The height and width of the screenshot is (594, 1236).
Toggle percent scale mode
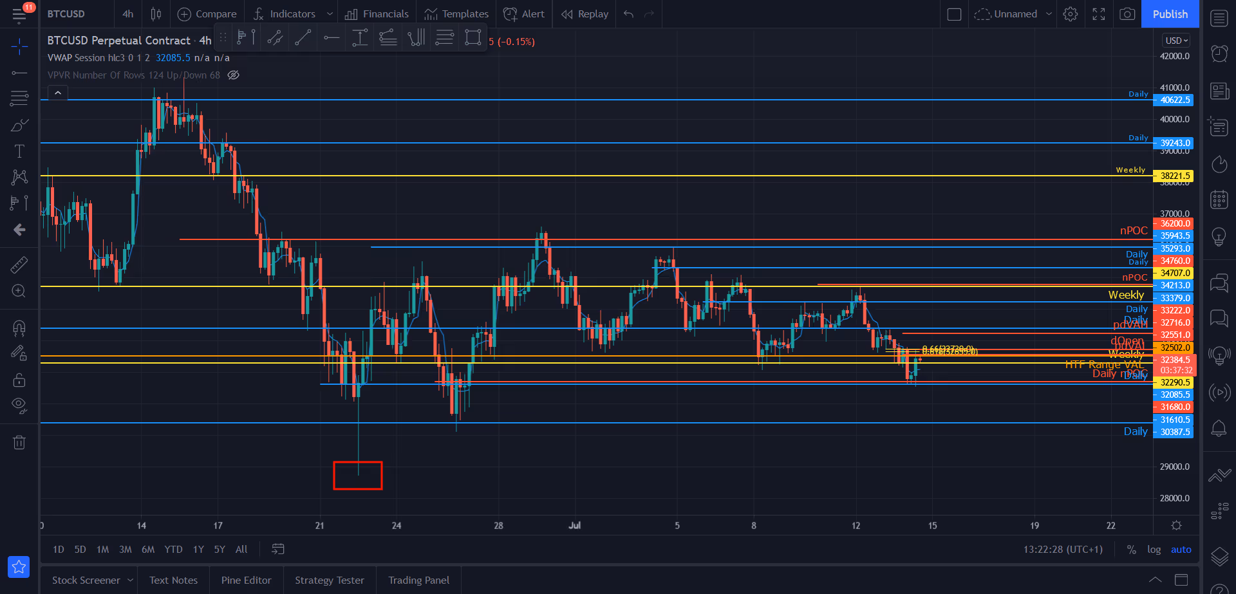1131,550
